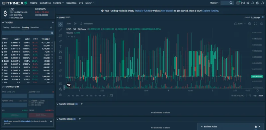Select the ruler measure tool

(x=61, y=70)
